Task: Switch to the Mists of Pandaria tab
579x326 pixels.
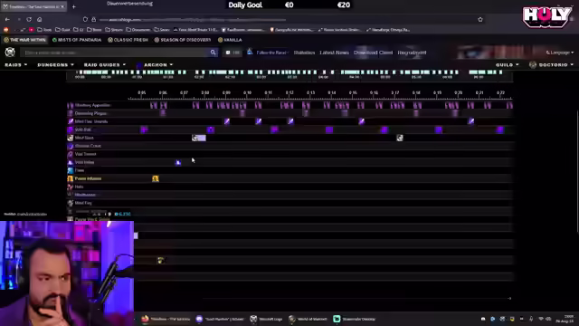Action: pos(77,40)
